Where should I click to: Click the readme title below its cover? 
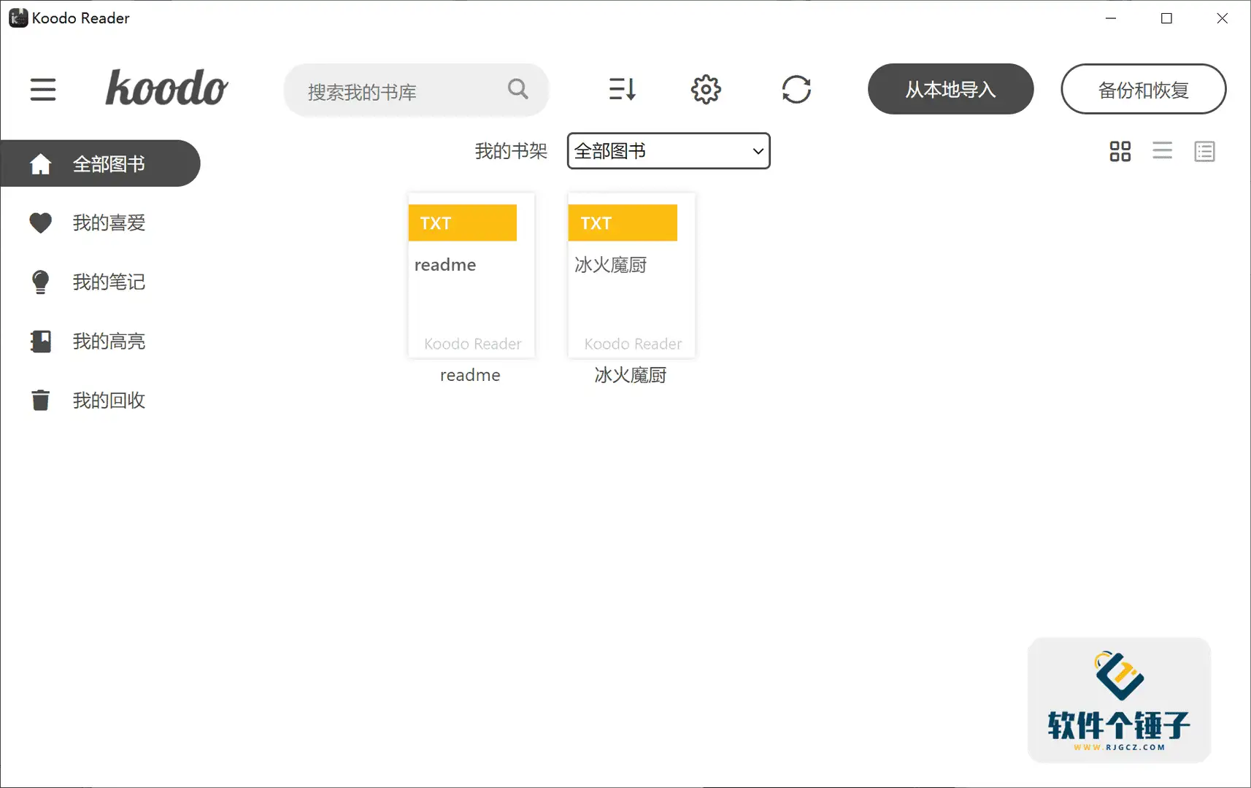(470, 375)
